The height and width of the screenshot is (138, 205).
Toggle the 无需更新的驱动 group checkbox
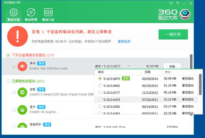tap(8, 81)
